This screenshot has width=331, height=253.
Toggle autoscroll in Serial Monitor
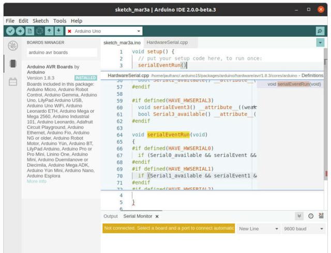299,216
